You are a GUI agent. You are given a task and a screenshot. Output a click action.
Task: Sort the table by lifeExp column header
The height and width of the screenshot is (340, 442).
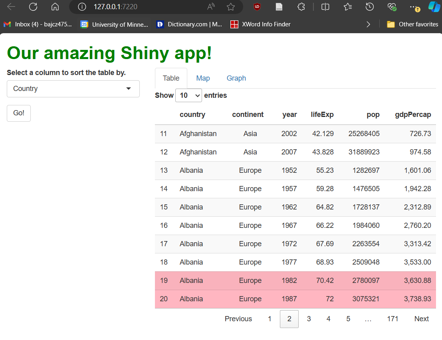[x=322, y=115]
